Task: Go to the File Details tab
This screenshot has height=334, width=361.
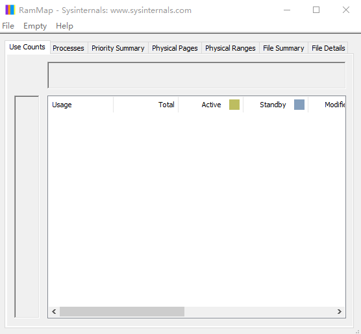Action: tap(328, 48)
